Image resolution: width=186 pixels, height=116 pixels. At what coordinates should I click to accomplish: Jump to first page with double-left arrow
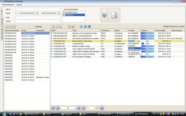[x=53, y=108]
